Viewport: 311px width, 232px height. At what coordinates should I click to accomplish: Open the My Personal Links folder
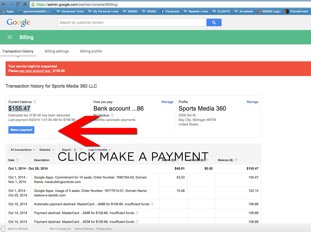point(103,11)
